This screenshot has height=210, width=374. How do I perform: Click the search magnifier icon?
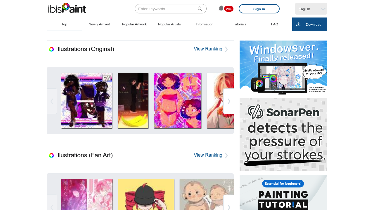[x=200, y=9]
